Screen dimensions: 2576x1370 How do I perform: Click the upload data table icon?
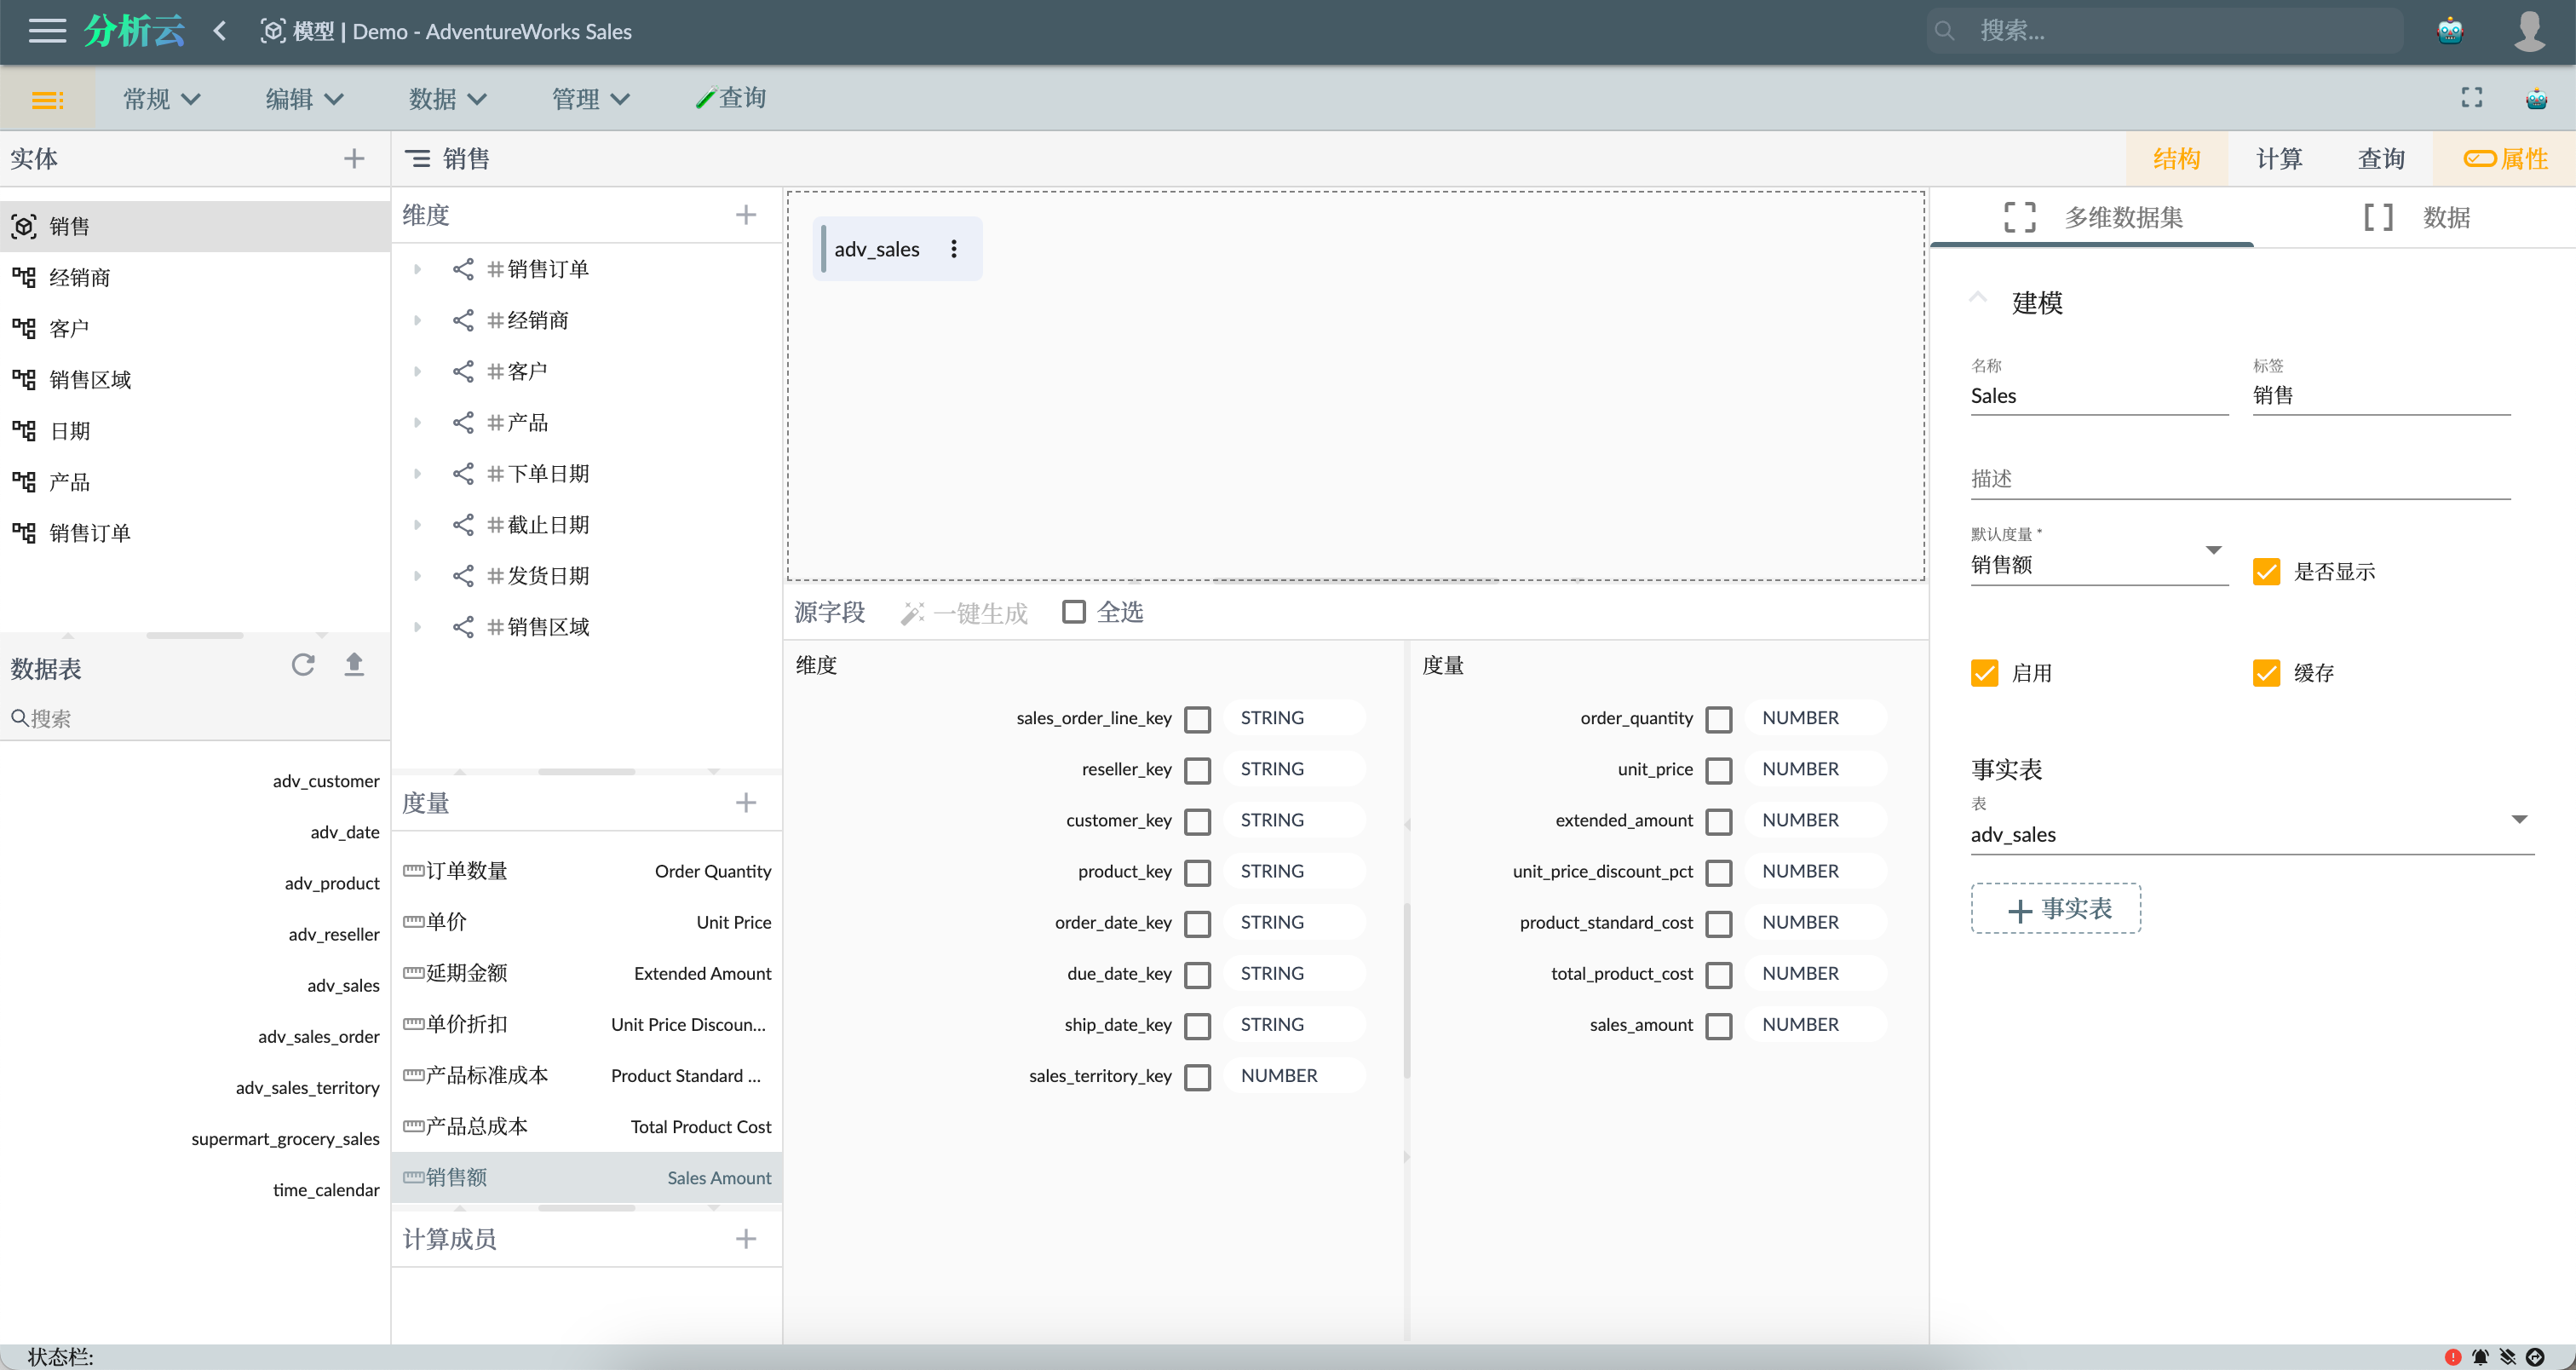click(354, 665)
